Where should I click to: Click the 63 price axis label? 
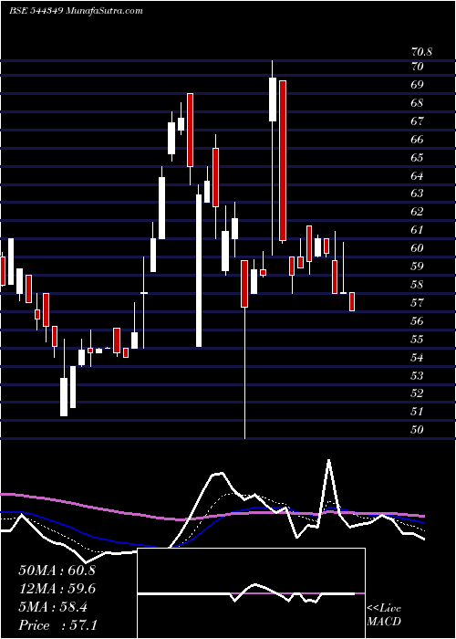click(x=418, y=194)
